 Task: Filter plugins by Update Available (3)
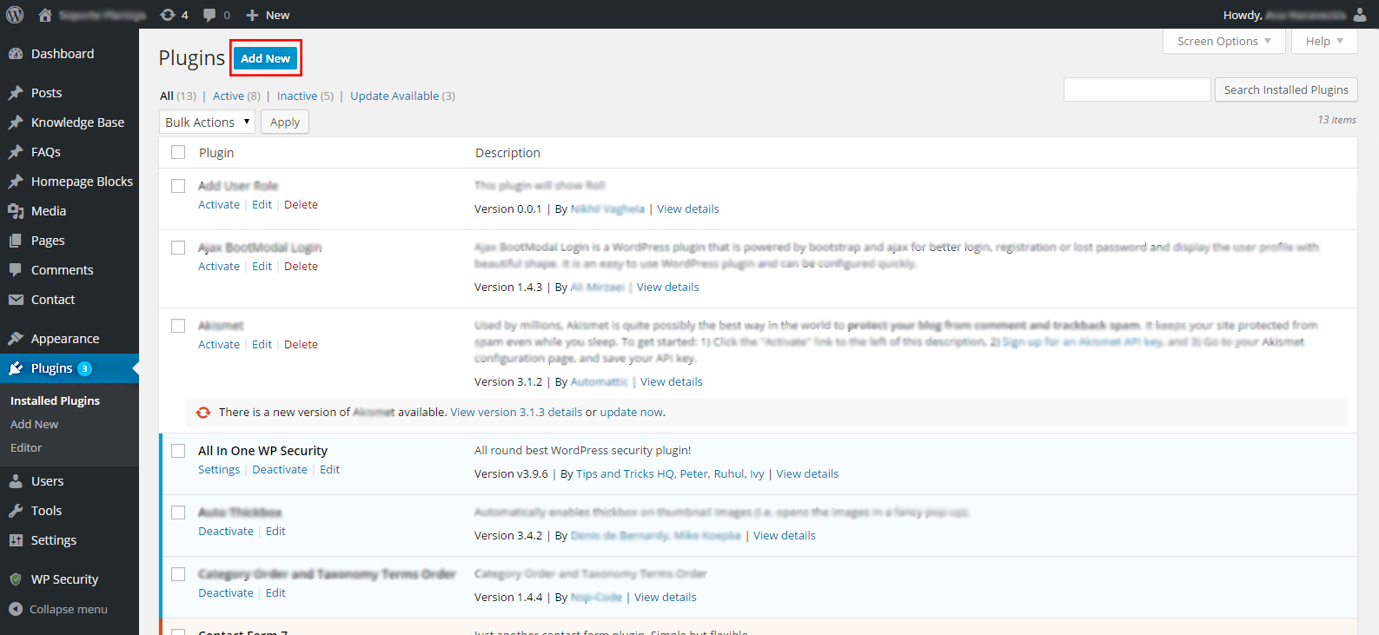pos(402,96)
